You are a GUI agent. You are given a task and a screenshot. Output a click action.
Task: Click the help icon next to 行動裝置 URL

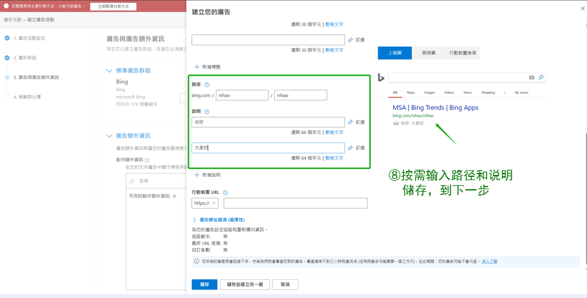click(225, 193)
